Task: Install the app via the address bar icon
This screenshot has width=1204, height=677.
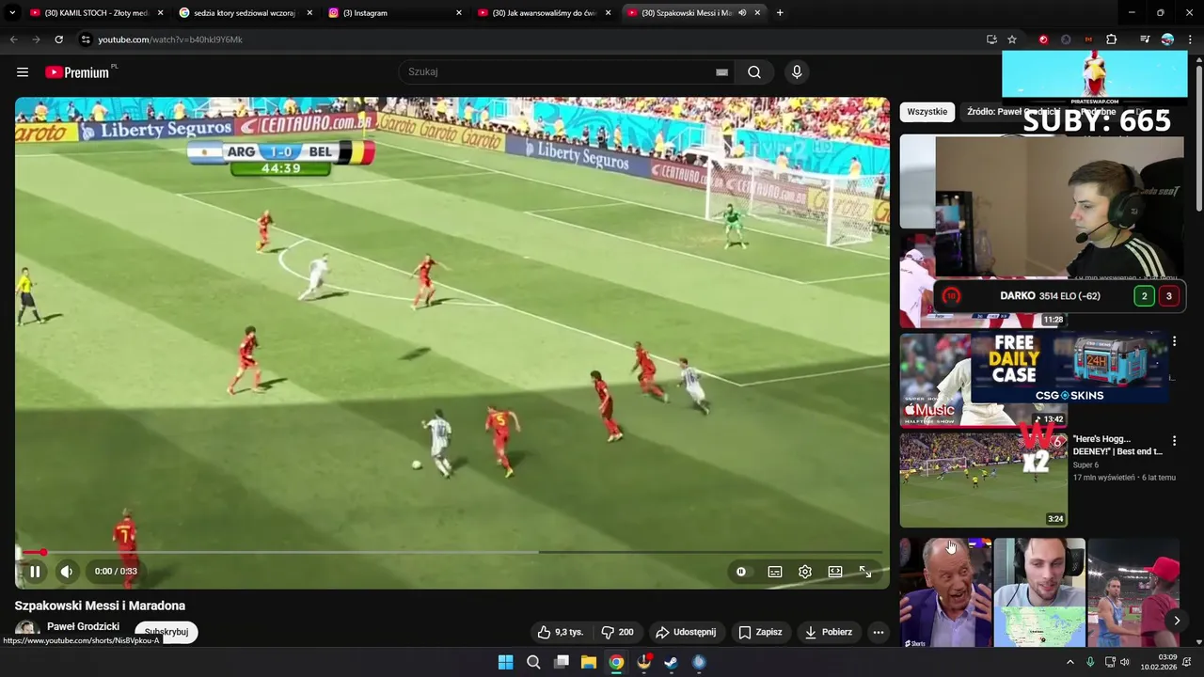Action: [x=991, y=39]
